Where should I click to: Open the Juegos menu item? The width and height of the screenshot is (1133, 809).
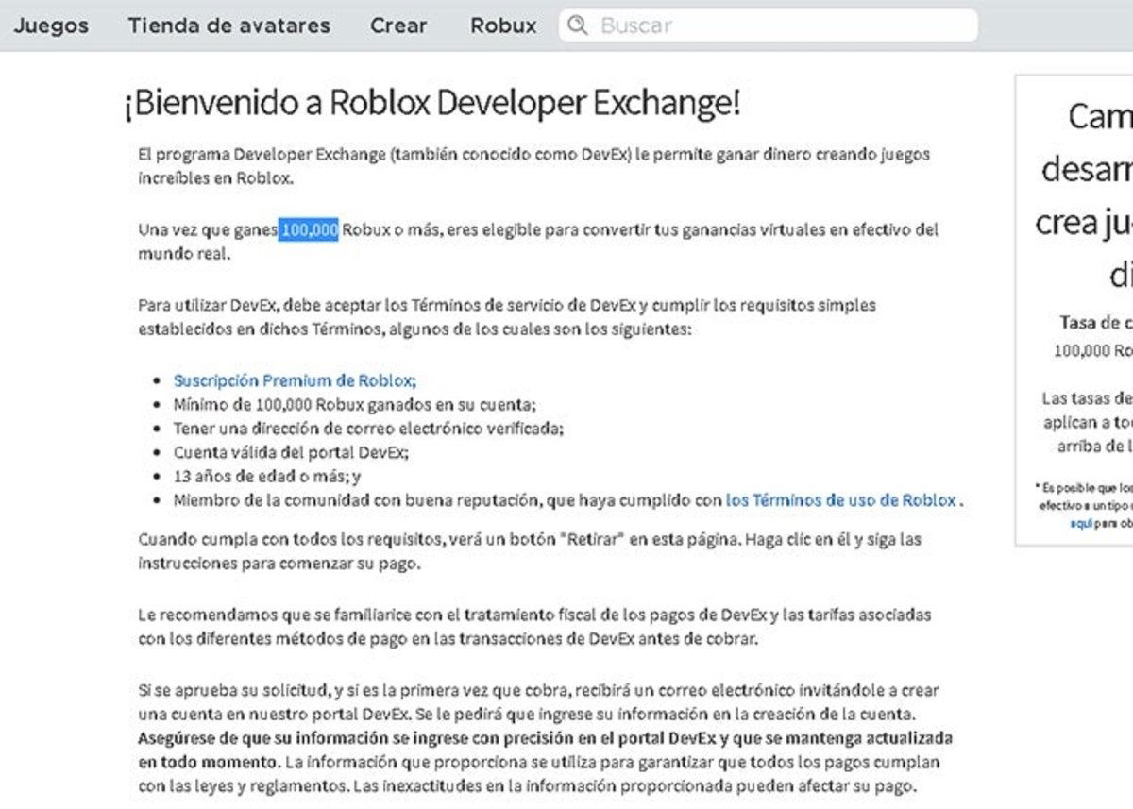click(x=50, y=25)
